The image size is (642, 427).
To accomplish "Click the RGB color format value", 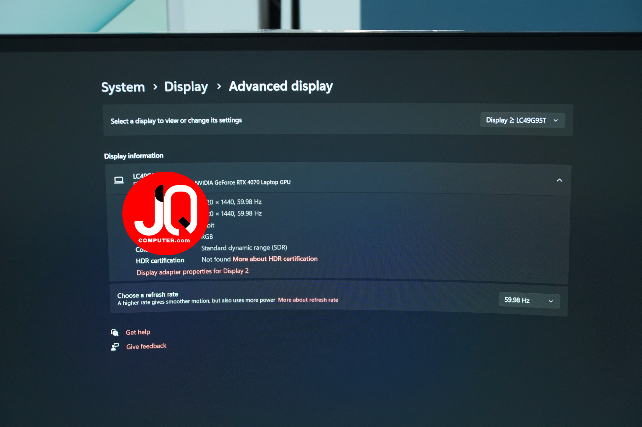I will click(207, 237).
